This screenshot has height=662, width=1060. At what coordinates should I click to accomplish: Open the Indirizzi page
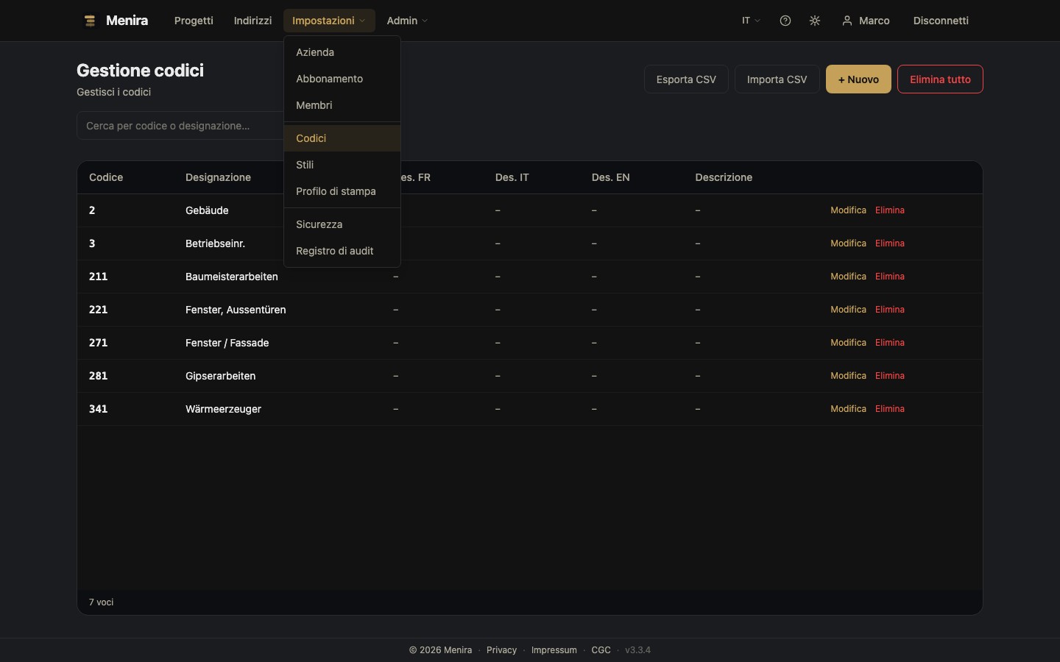coord(252,21)
